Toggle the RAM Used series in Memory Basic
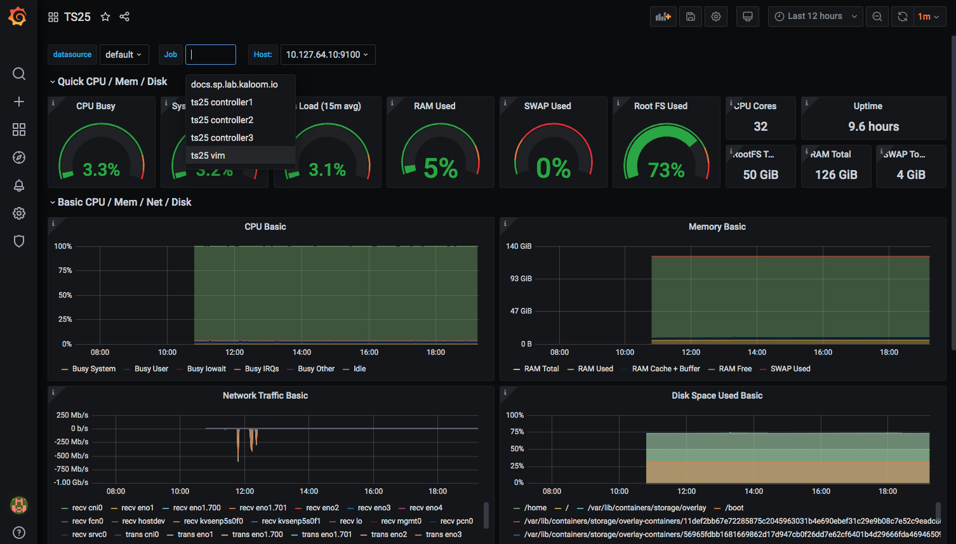956x544 pixels. 594,368
